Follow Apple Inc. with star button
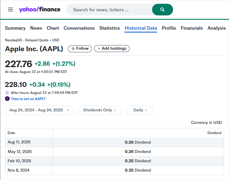The image size is (229, 180). tap(80, 49)
